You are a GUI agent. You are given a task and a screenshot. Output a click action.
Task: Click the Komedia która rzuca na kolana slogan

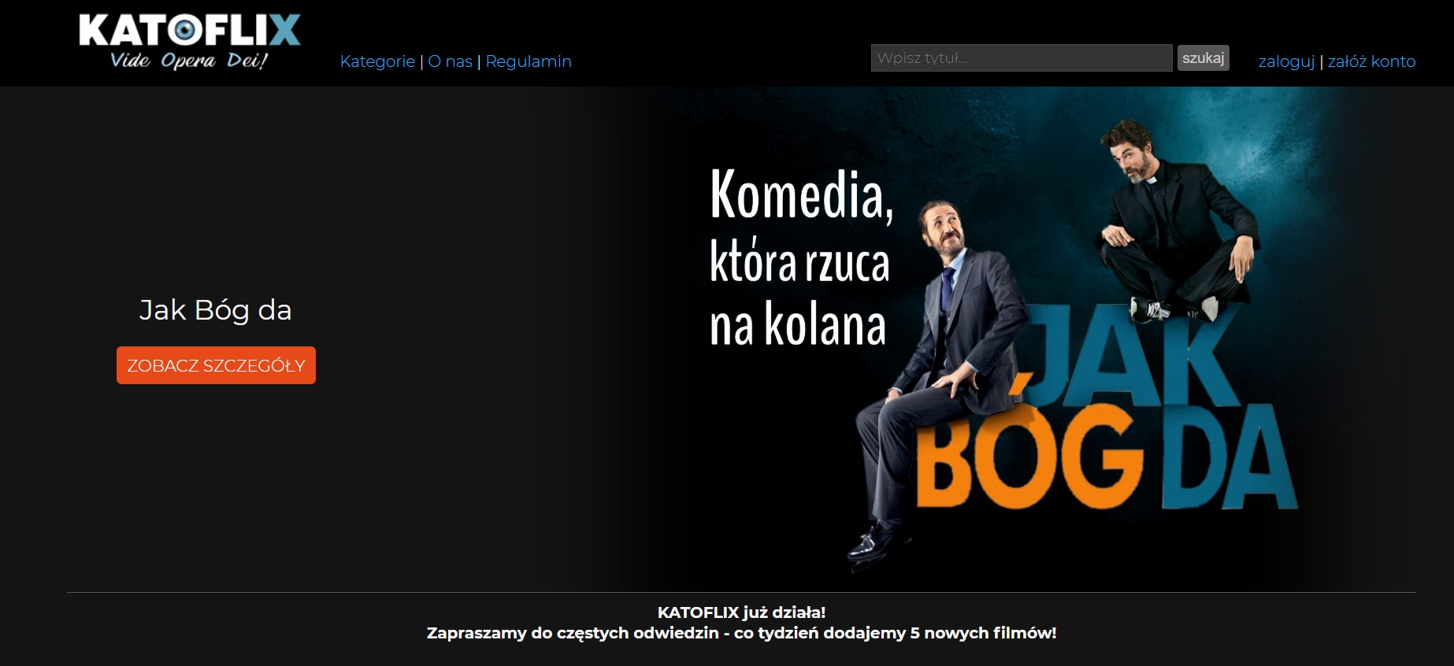802,257
